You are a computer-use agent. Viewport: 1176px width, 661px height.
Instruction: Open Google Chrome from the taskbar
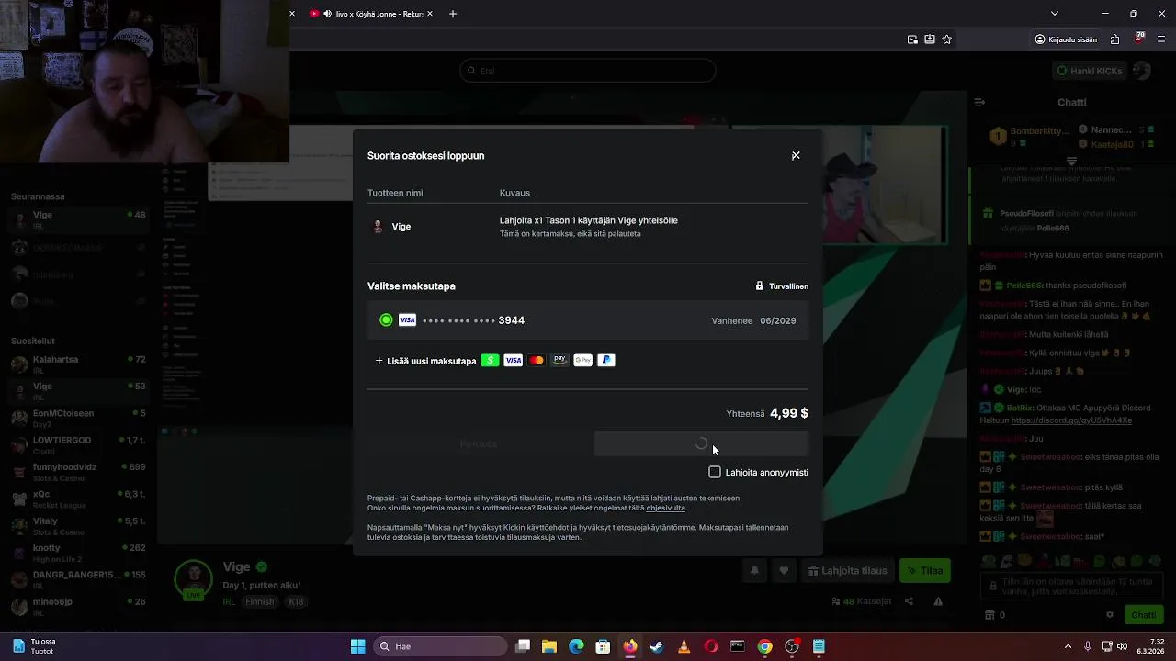(764, 646)
